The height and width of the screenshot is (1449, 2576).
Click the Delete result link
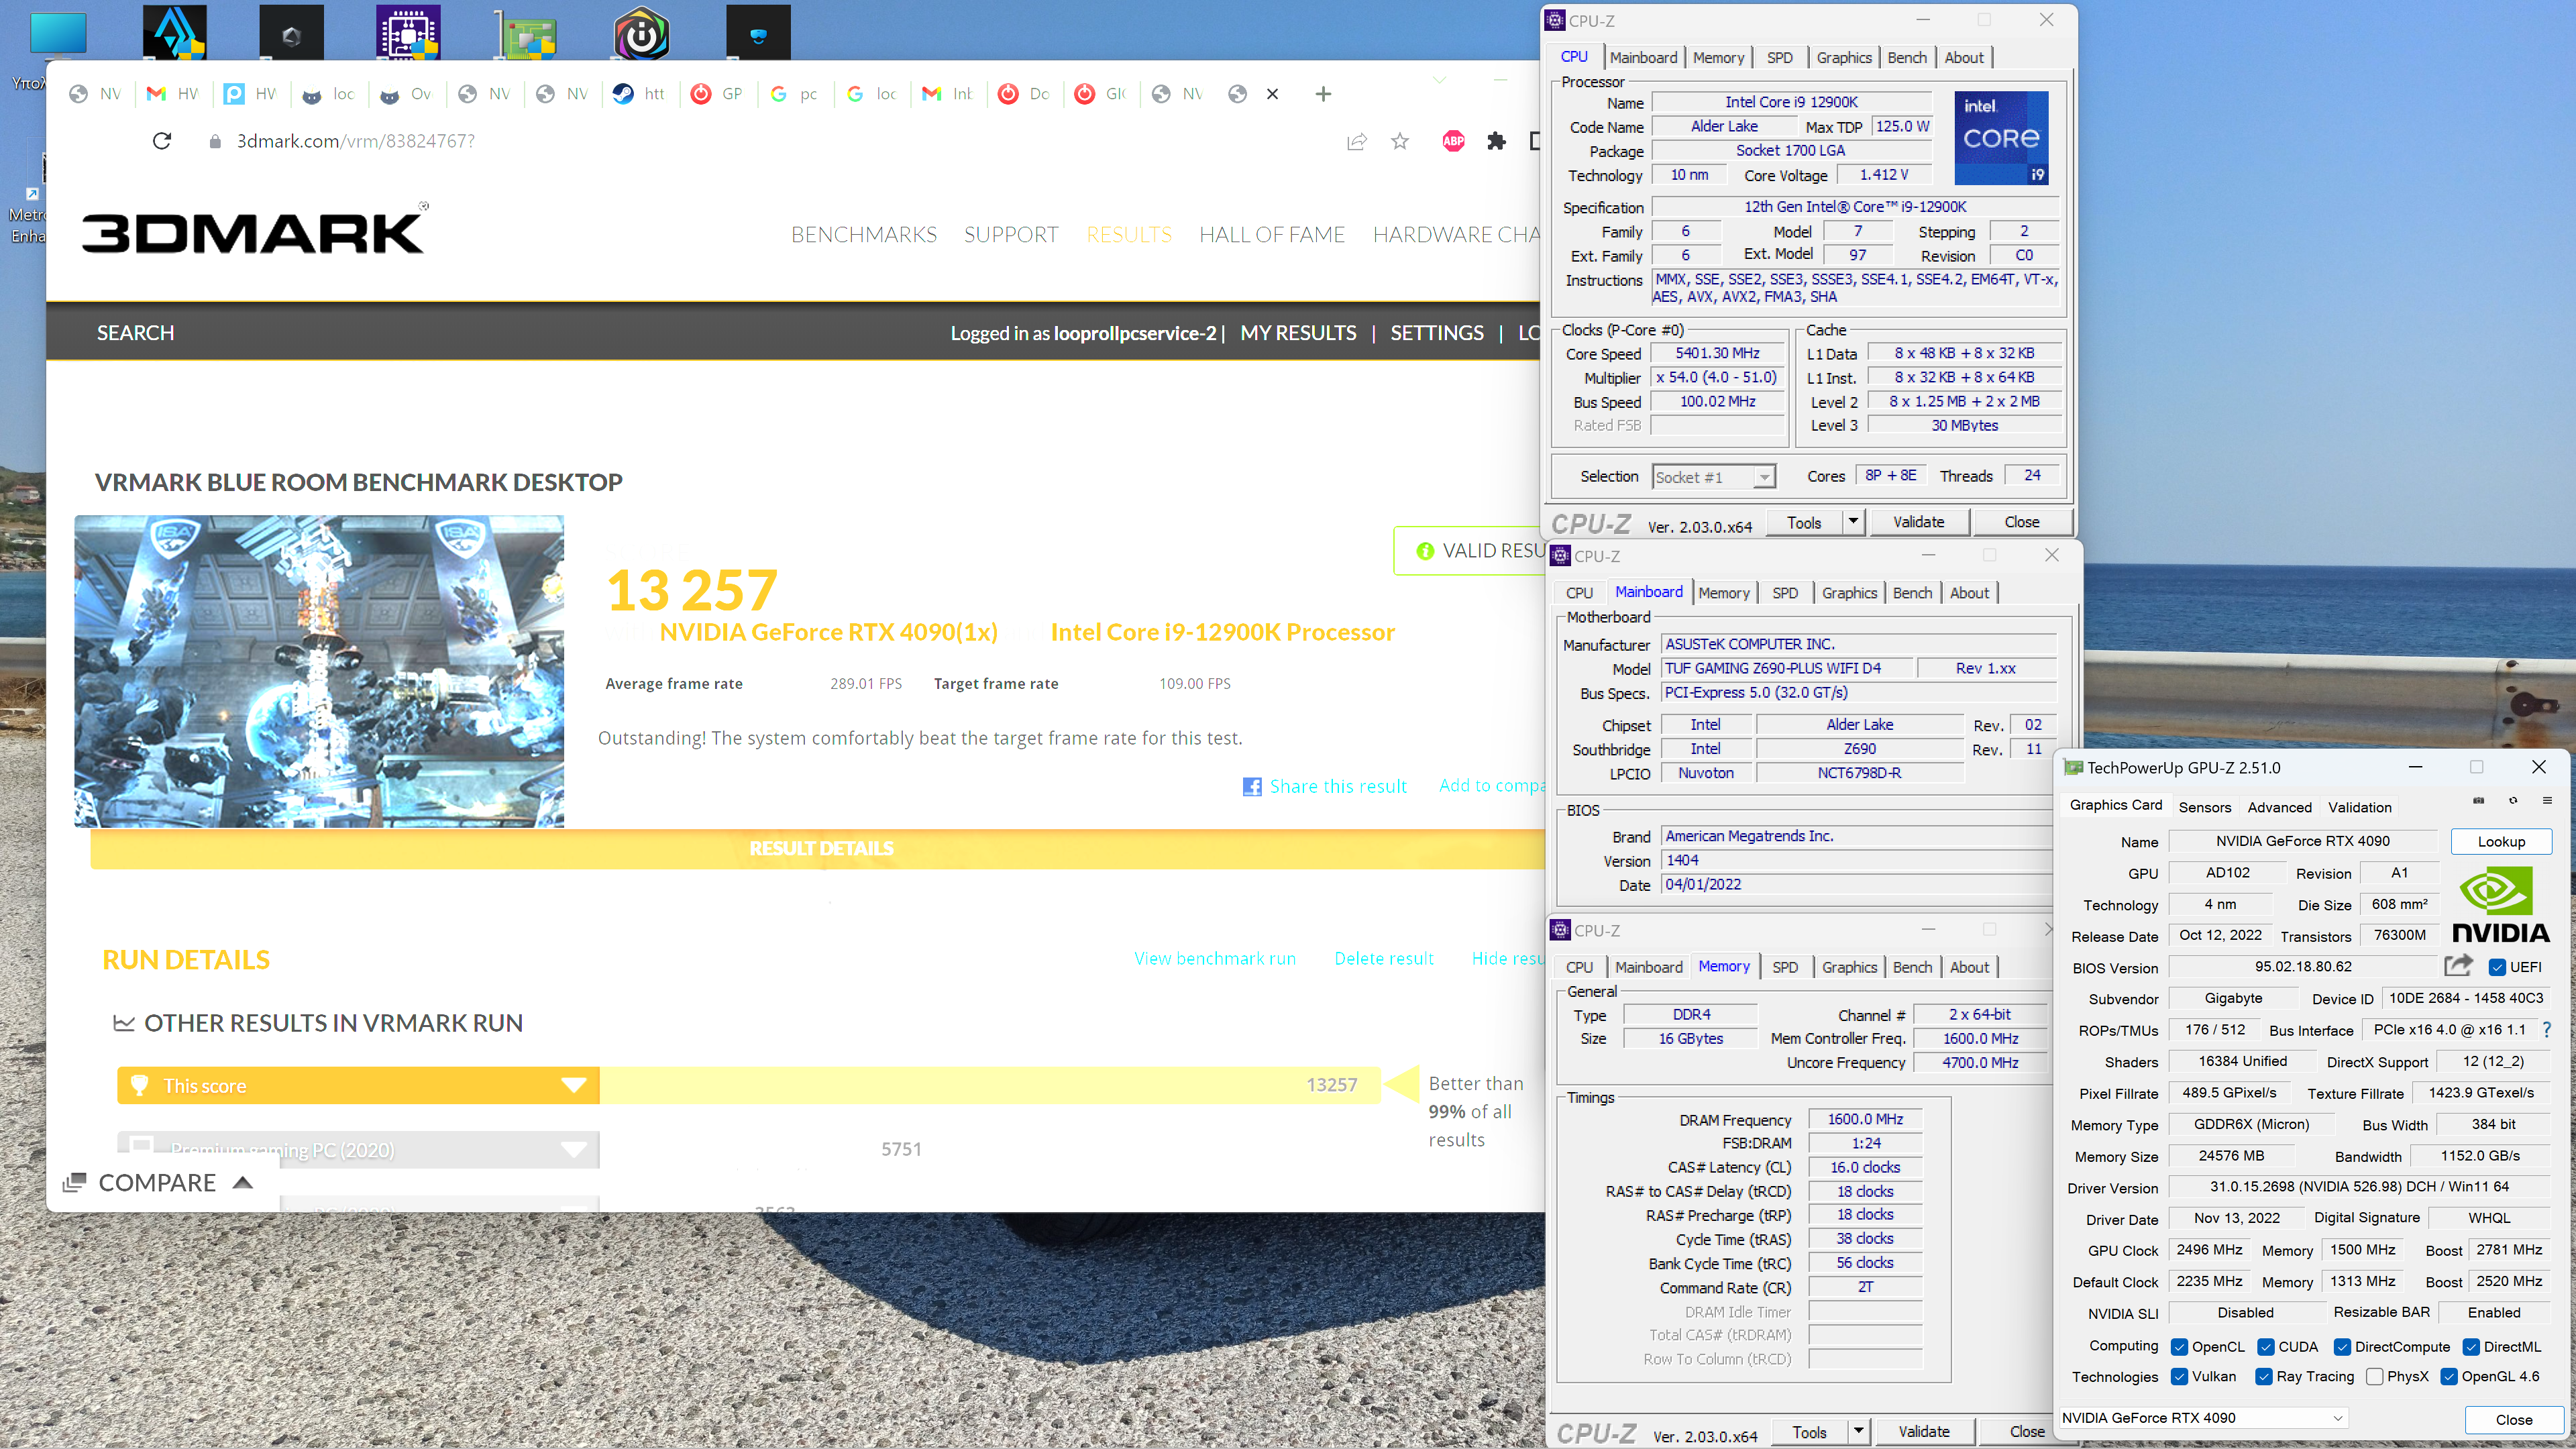pyautogui.click(x=1383, y=958)
